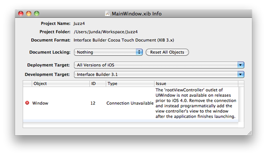The width and height of the screenshot is (267, 156).
Task: Zoom the window with green button
Action: (x=37, y=13)
